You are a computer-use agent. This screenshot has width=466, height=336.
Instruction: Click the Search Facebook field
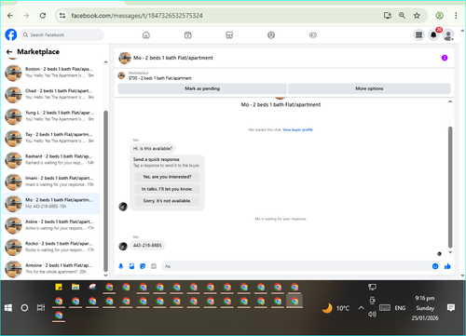pyautogui.click(x=62, y=34)
